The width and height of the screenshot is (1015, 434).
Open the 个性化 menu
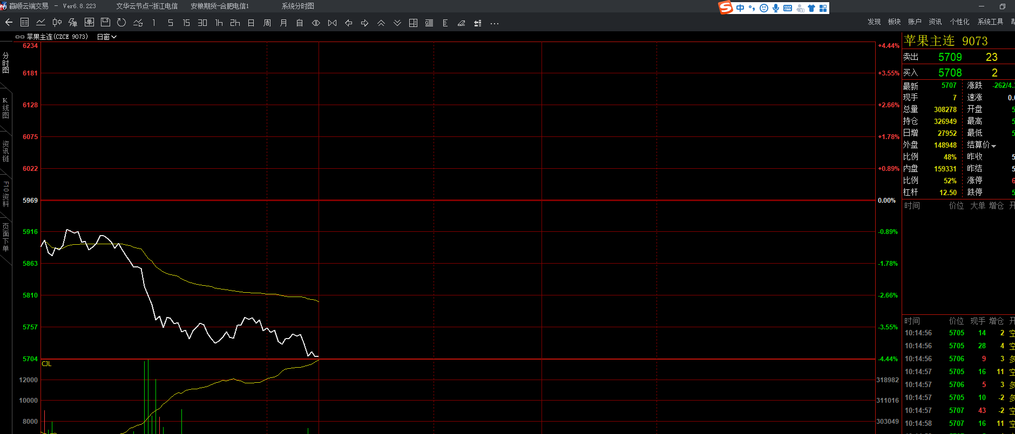pos(959,22)
